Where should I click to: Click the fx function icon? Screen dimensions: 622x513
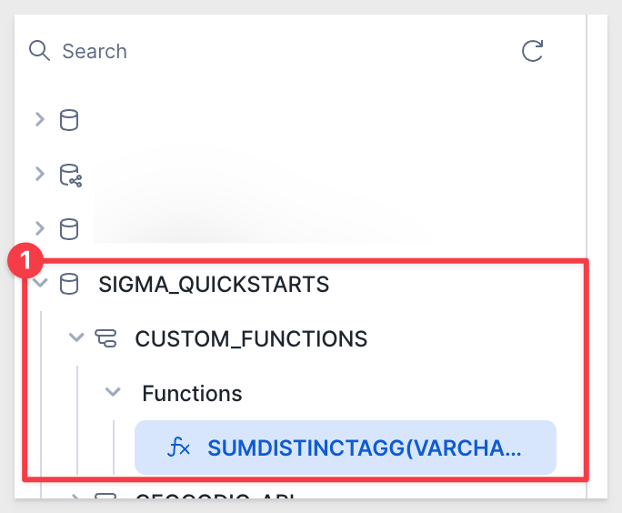(x=179, y=448)
